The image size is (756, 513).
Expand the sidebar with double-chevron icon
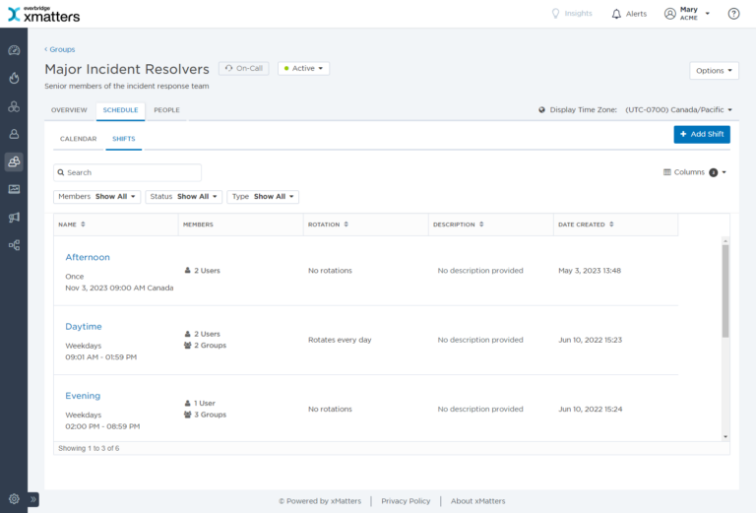33,499
